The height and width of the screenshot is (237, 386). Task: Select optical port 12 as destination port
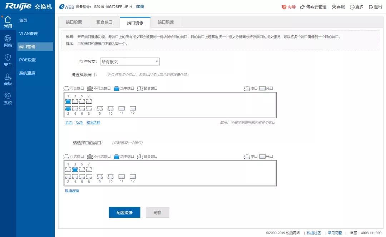click(133, 176)
